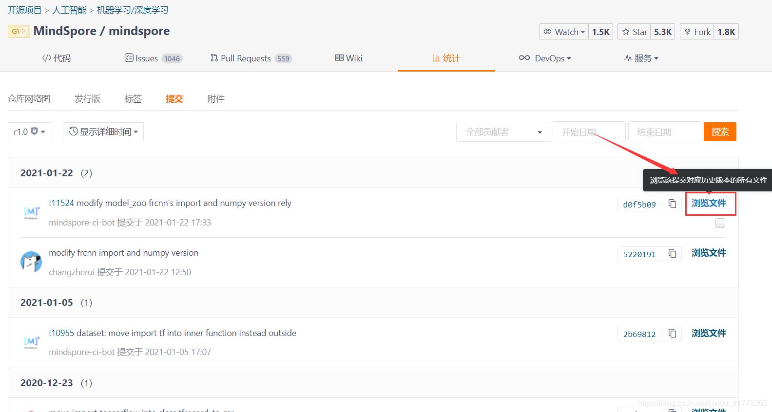Image resolution: width=772 pixels, height=412 pixels.
Task: Tick the checkbox under d0f5b09 commit
Action: (x=720, y=223)
